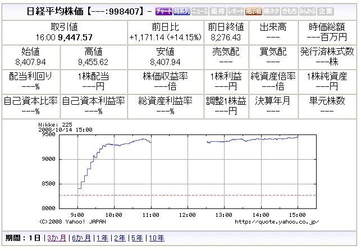Open the 掲示板 message board button
The width and height of the screenshot is (361, 251).
pos(253,11)
